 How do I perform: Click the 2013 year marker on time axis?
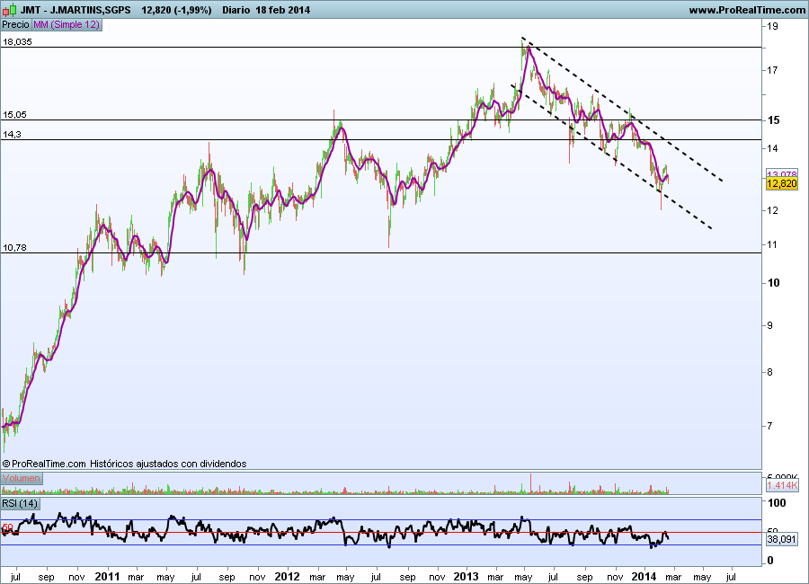[x=466, y=576]
